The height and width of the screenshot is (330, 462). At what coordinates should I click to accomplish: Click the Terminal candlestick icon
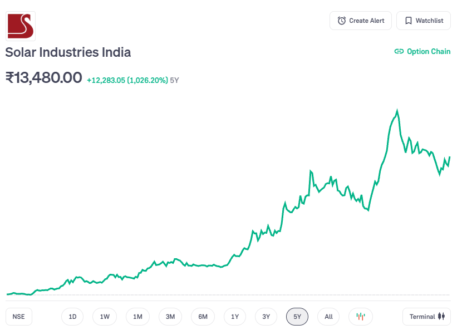[x=442, y=317]
